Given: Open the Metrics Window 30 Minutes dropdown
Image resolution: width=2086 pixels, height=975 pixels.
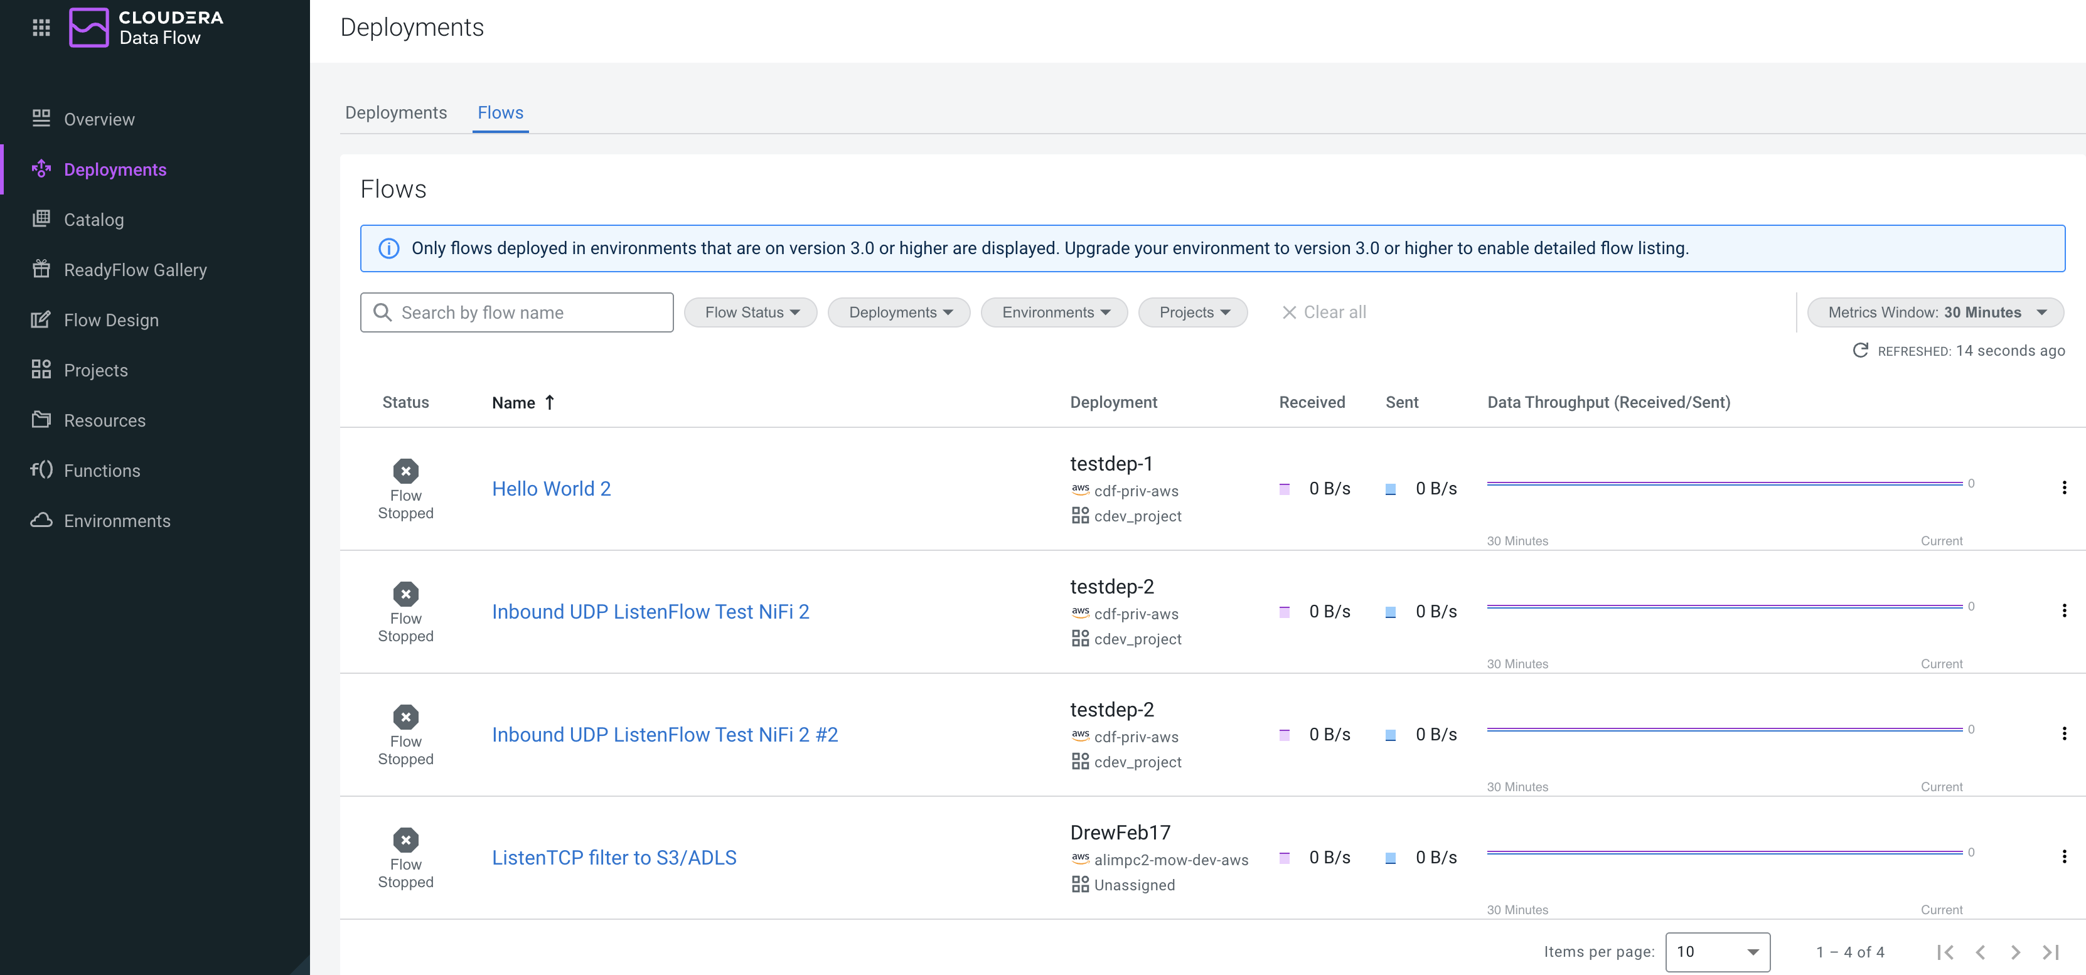Looking at the screenshot, I should pyautogui.click(x=1935, y=312).
